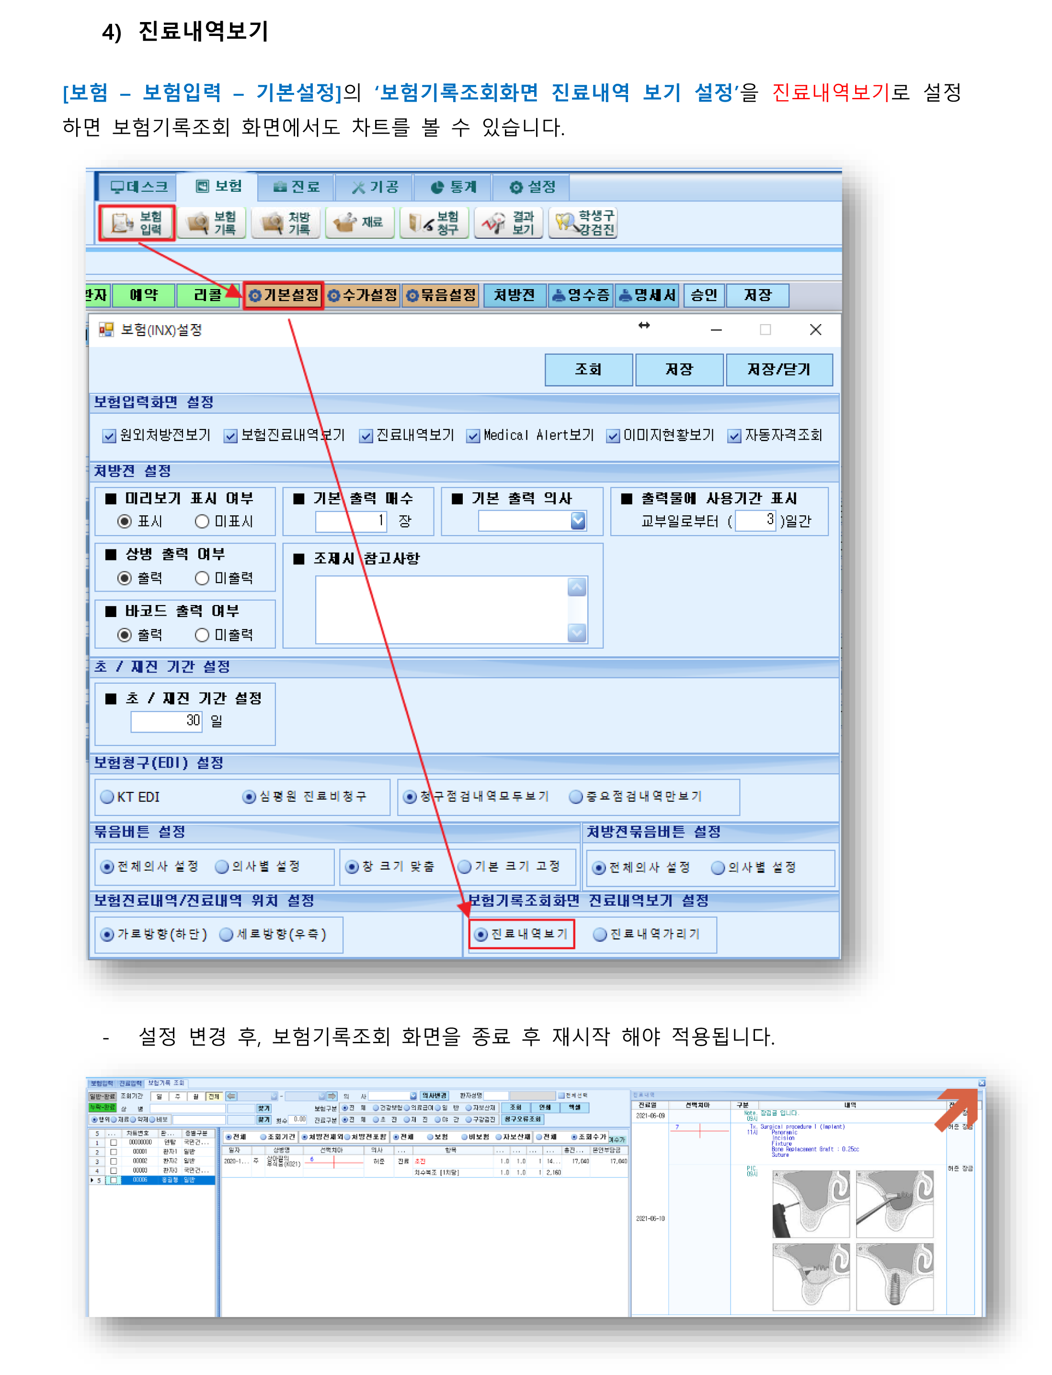Open 보험청구 toolbar icon
Image resolution: width=1052 pixels, height=1375 pixels.
[x=434, y=223]
